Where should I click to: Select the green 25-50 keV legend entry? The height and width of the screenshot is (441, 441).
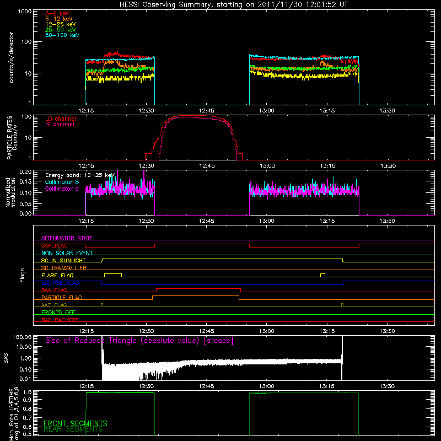coord(61,30)
